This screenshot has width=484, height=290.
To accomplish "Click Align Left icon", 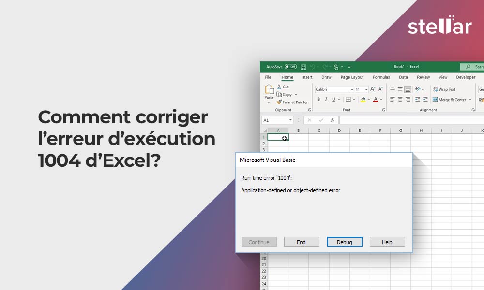I will click(x=393, y=99).
